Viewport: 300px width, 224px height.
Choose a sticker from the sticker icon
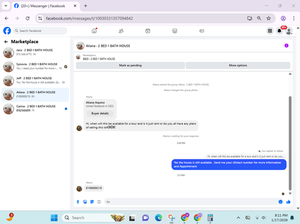pyautogui.click(x=92, y=202)
